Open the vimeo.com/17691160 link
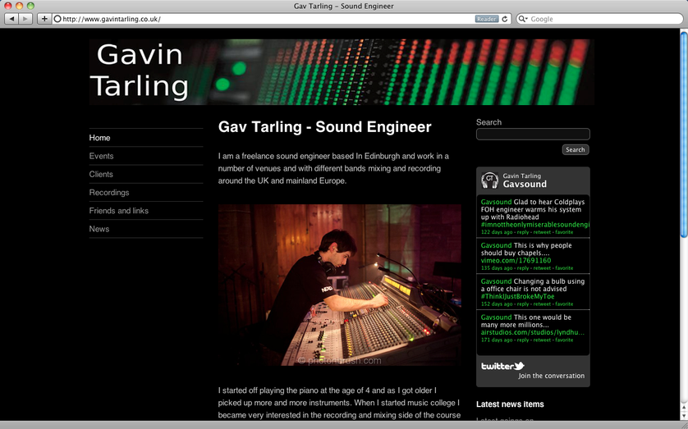The height and width of the screenshot is (429, 688). (x=516, y=260)
